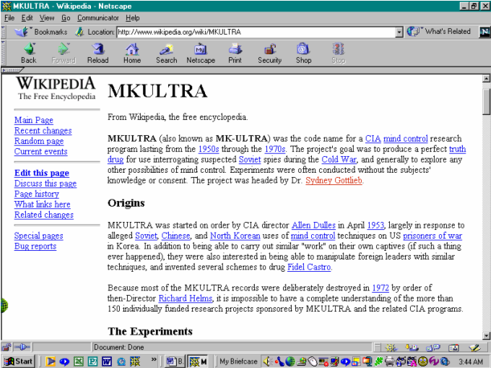This screenshot has width=491, height=368.
Task: Click in the Location URL field
Action: pos(253,32)
